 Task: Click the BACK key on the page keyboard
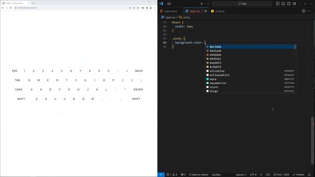click(139, 71)
